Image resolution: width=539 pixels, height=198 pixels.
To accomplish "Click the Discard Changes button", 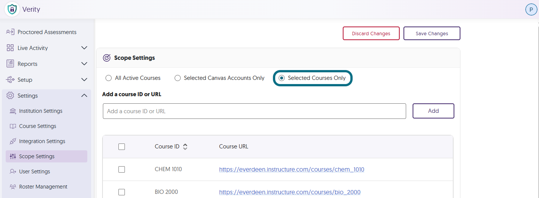I will [x=371, y=33].
